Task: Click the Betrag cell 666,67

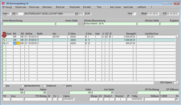Action: click(x=123, y=43)
